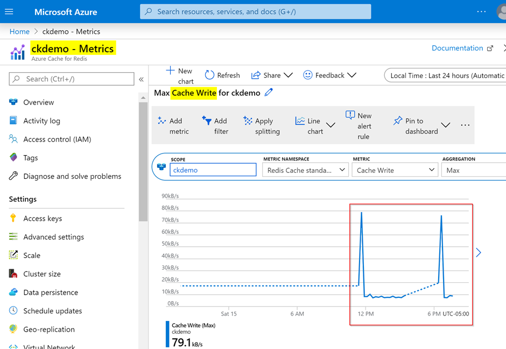
Task: Open the chart toolbar more options ellipsis
Action: click(x=465, y=125)
